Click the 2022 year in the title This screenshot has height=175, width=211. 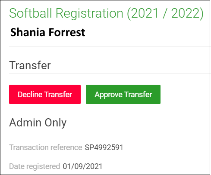[x=187, y=13]
